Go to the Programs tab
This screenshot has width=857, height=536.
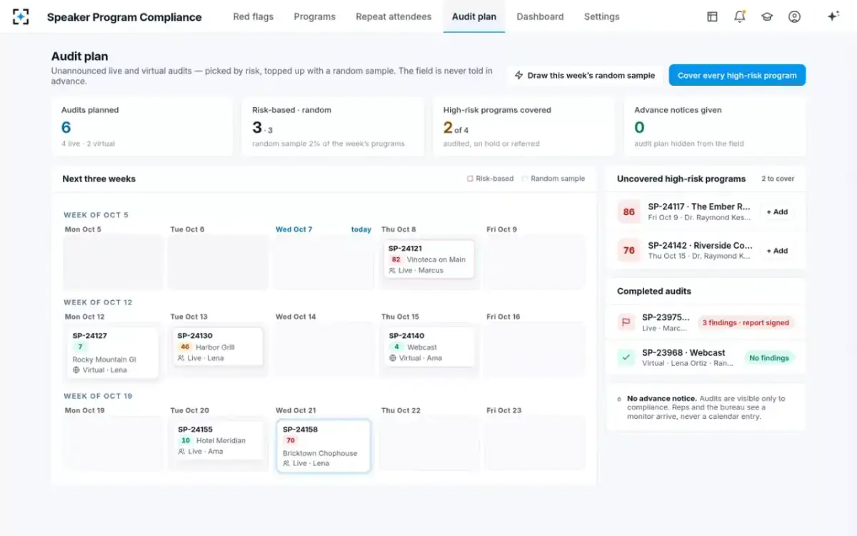[x=314, y=16]
